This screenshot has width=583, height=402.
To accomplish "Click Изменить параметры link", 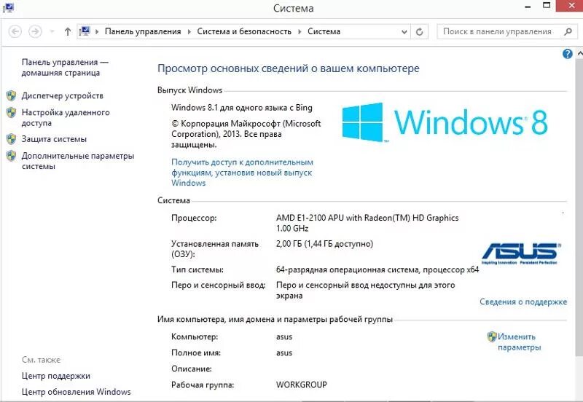I will pyautogui.click(x=519, y=342).
